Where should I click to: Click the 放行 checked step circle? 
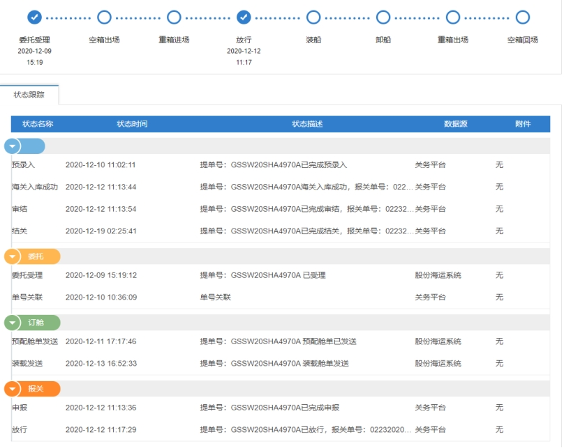(x=244, y=17)
